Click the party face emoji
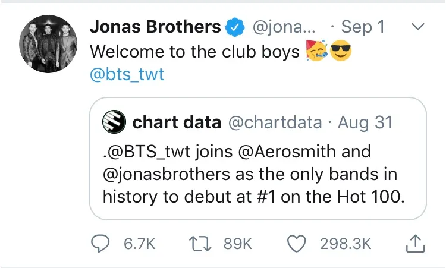Image resolution: width=446 pixels, height=268 pixels. coord(315,52)
